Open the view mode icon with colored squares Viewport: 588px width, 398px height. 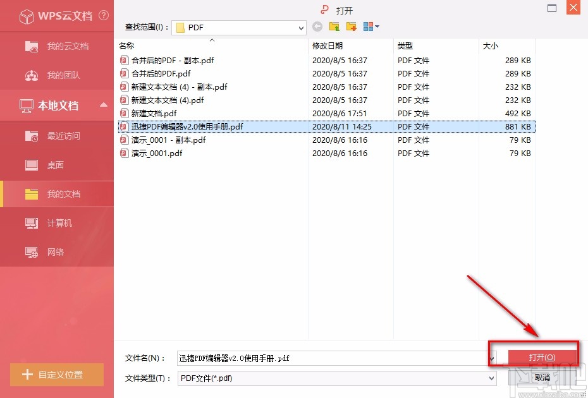(x=368, y=27)
